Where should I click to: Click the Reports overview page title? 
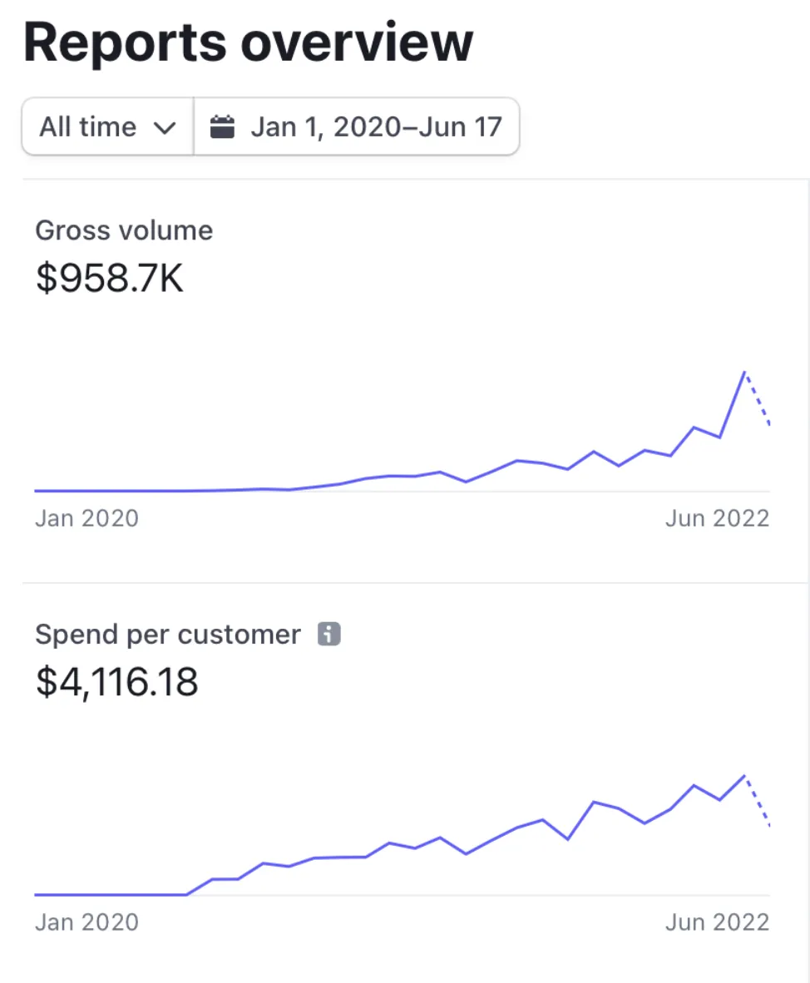[248, 43]
